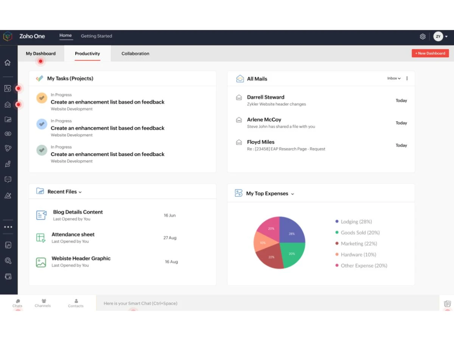Click the My Top Expenses widget icon
This screenshot has width=454, height=341.
238,193
